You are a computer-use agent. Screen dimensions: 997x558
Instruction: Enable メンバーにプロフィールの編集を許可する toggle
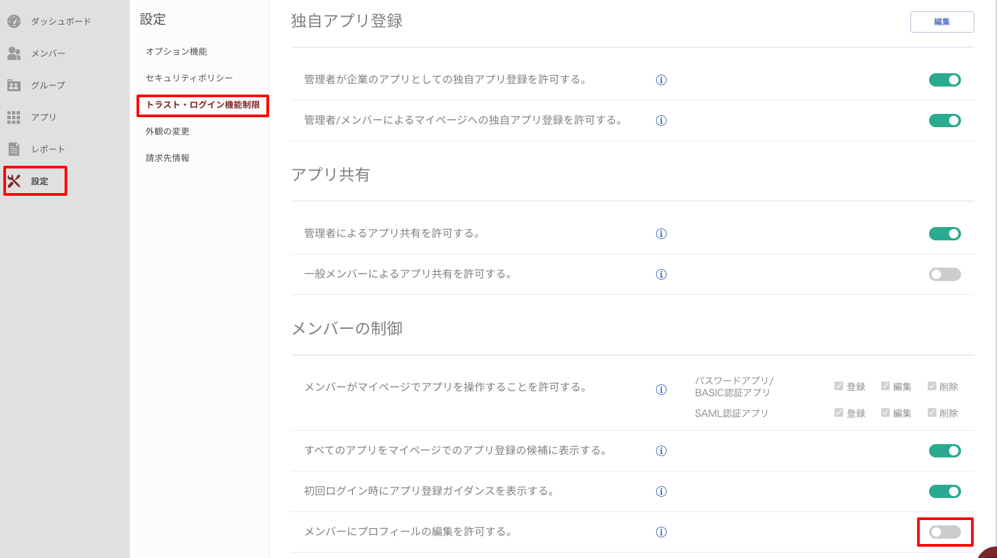coord(944,532)
